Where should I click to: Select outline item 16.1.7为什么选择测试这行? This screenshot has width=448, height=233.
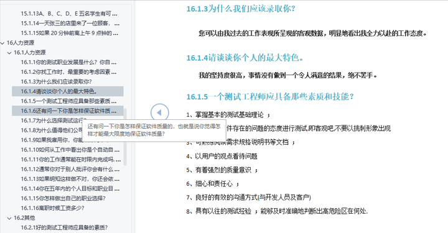coord(54,121)
